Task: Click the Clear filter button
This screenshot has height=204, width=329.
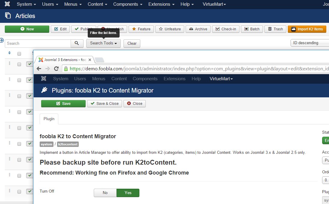Action: [132, 43]
